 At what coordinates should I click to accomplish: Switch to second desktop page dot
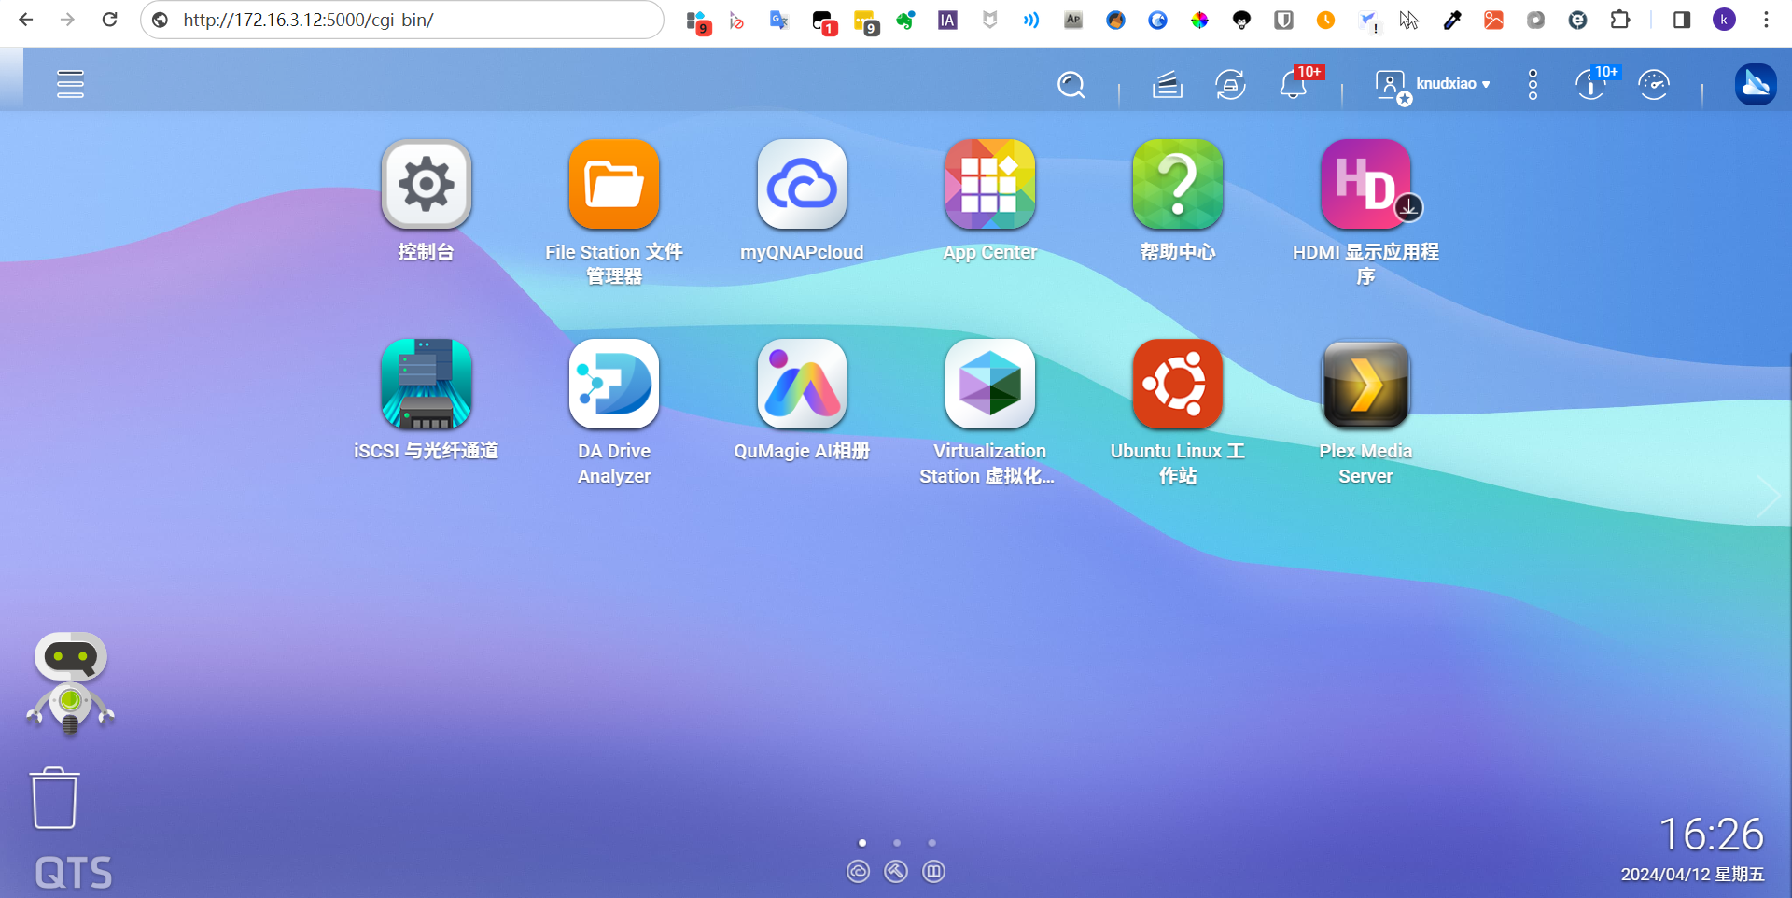coord(897,843)
